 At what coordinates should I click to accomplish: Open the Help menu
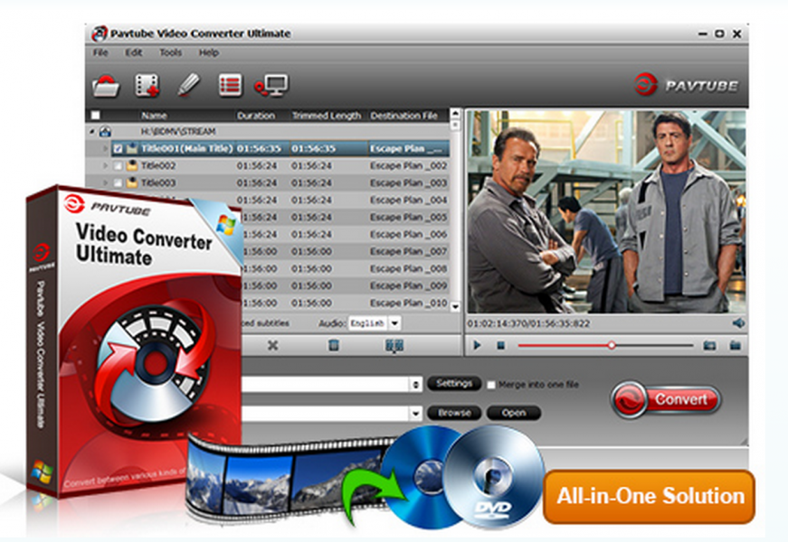[209, 52]
